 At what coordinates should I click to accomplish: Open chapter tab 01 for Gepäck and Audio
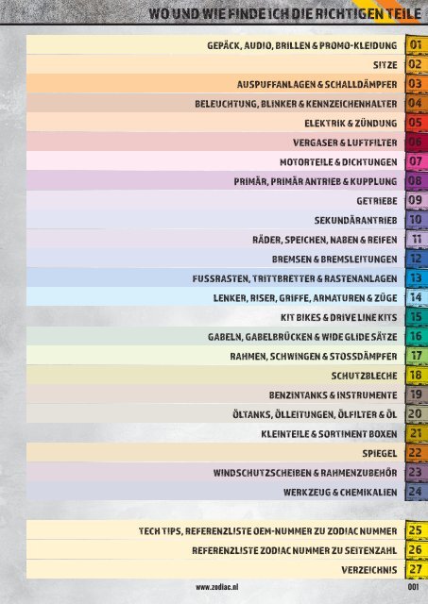pyautogui.click(x=417, y=44)
